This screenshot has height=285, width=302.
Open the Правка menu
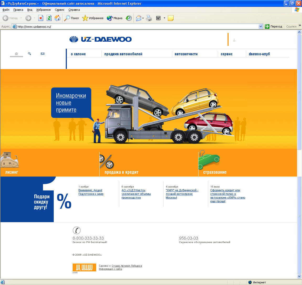18,10
